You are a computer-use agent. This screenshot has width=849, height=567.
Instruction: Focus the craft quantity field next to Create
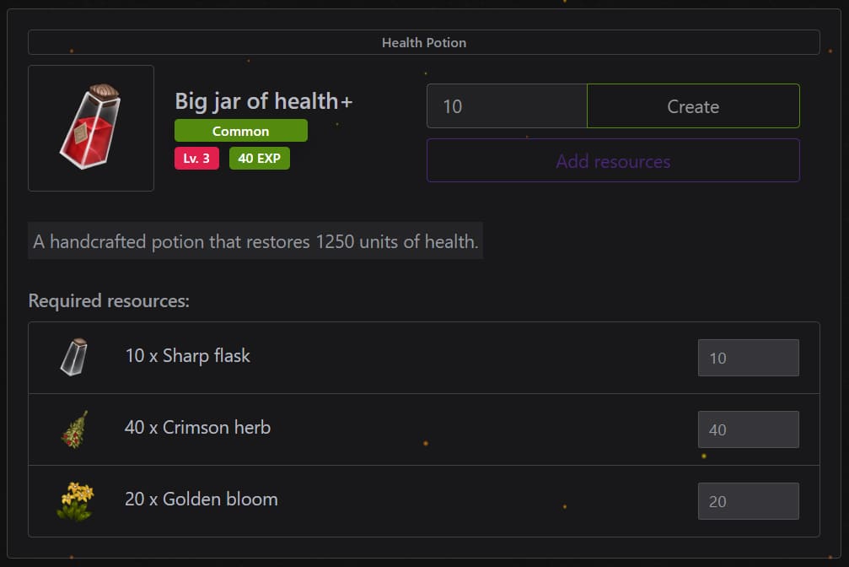tap(506, 106)
